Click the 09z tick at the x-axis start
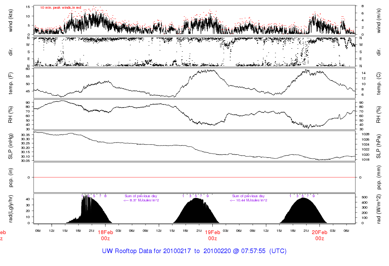Image resolution: width=389 pixels, height=266 pixels. (x=38, y=230)
